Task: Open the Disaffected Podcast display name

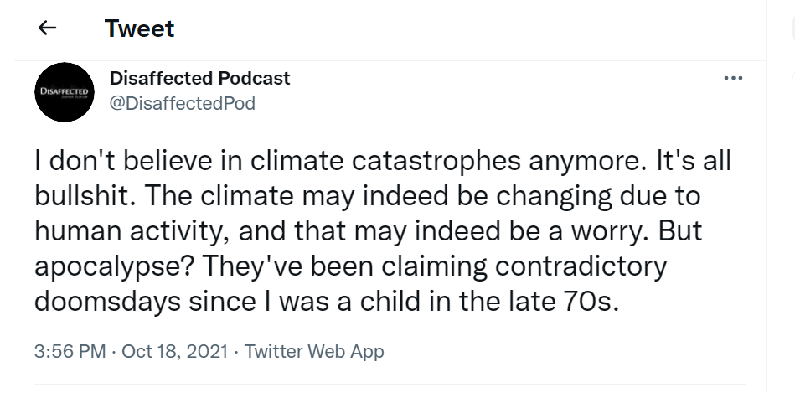Action: [199, 78]
